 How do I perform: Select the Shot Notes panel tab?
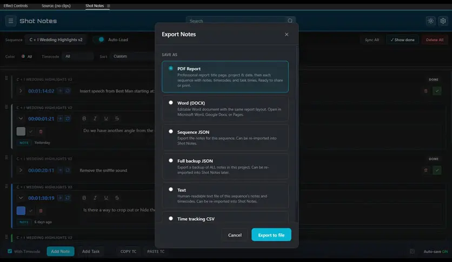[95, 6]
